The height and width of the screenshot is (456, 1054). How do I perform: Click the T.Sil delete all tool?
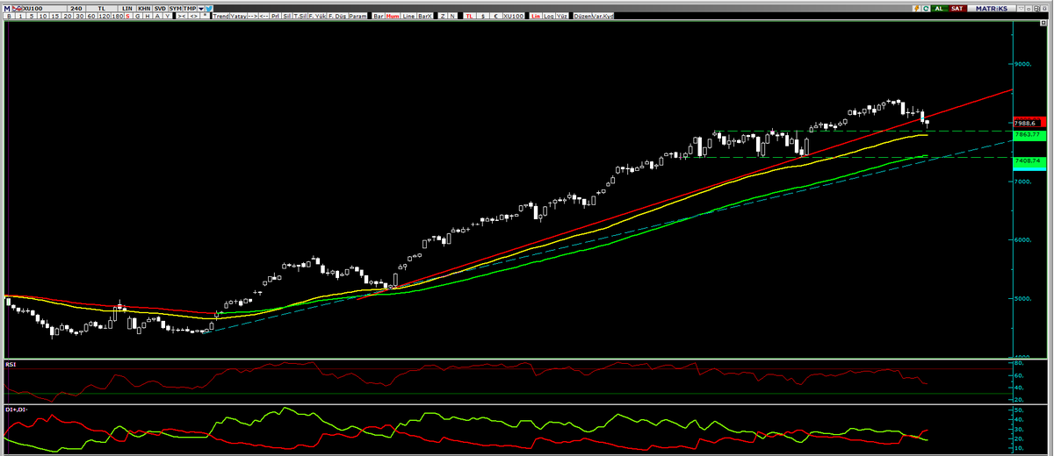pos(300,17)
